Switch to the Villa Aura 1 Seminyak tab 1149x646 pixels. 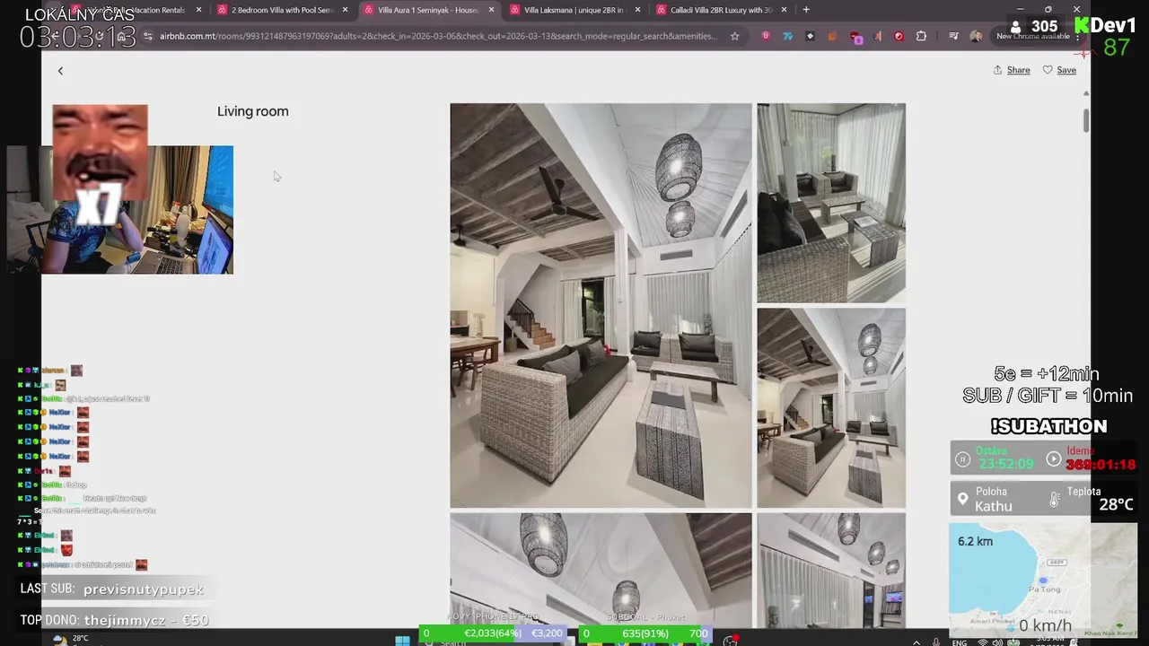coord(428,10)
